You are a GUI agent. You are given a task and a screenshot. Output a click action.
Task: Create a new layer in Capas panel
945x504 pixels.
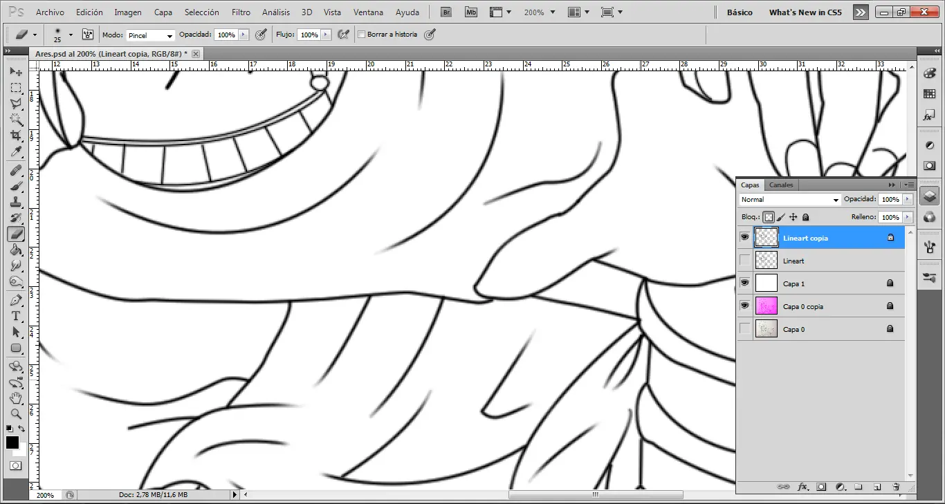click(x=877, y=487)
